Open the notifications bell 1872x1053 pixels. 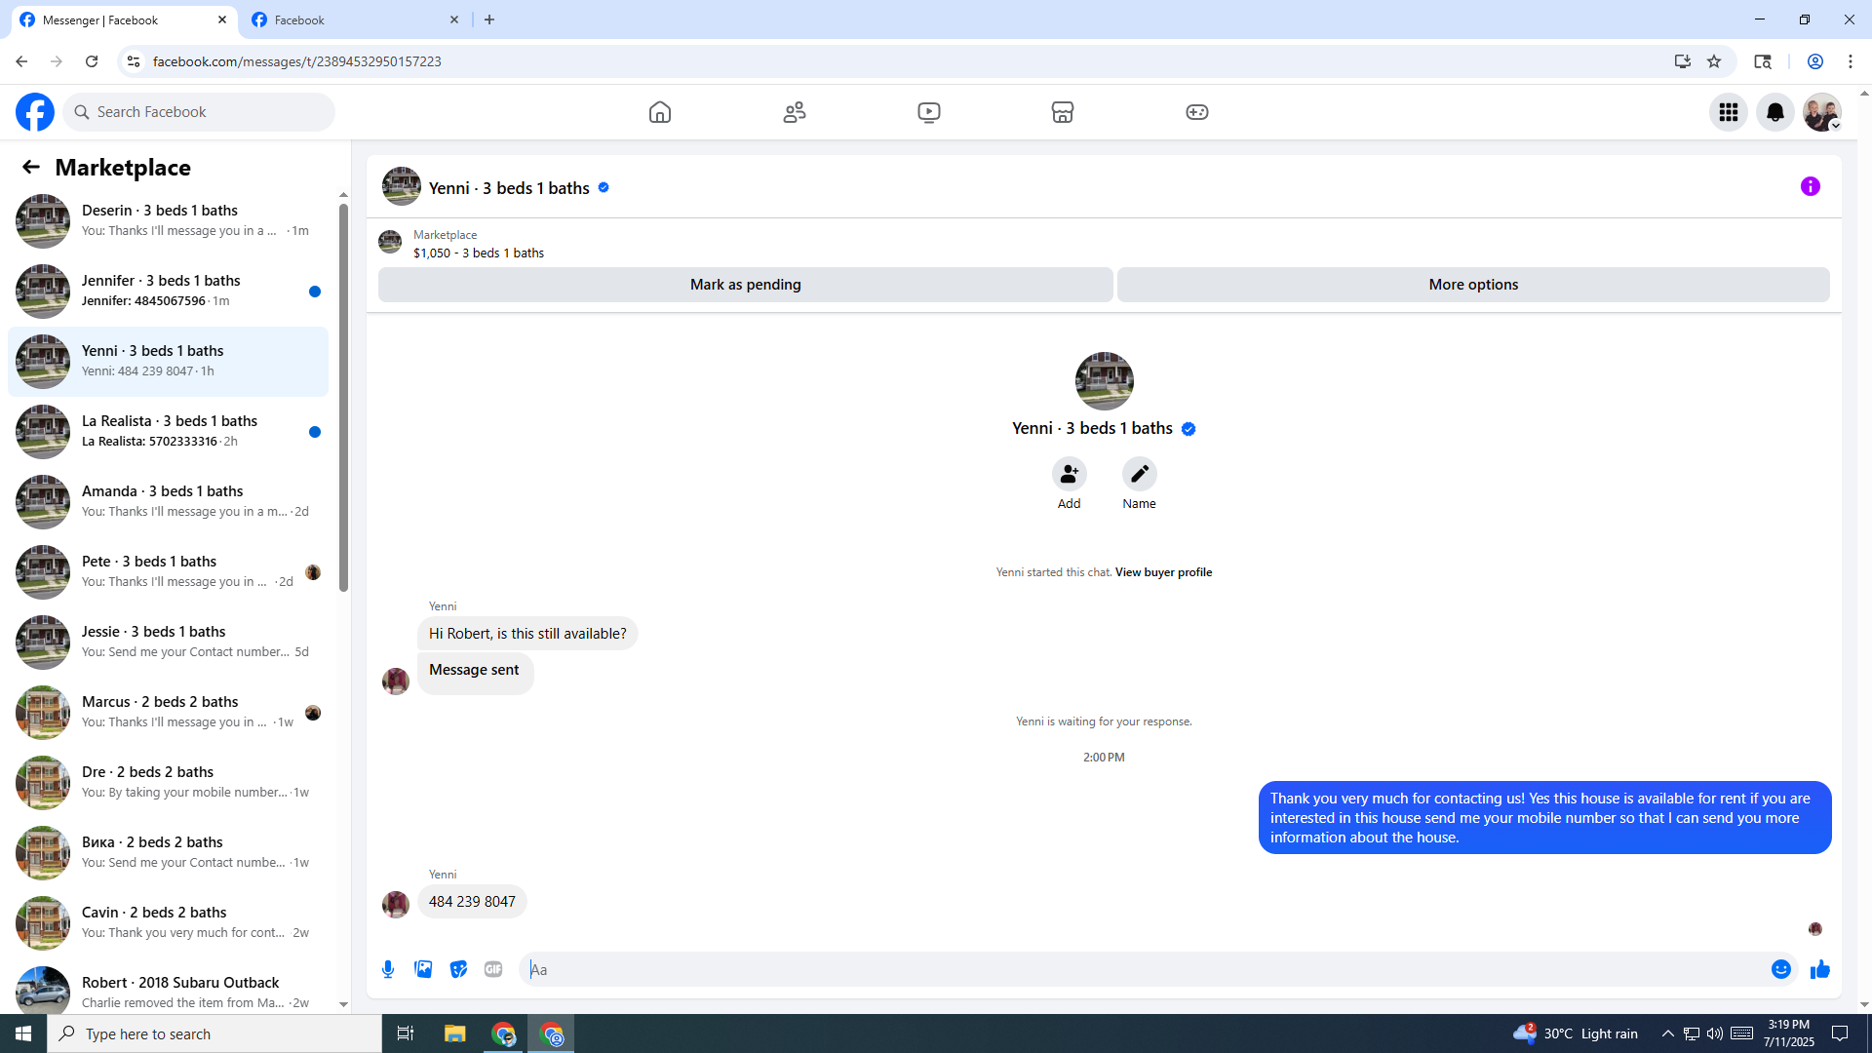(1775, 112)
